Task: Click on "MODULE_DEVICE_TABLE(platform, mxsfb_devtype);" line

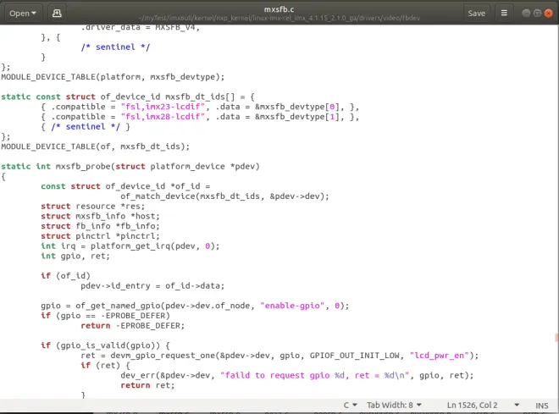Action: [113, 77]
